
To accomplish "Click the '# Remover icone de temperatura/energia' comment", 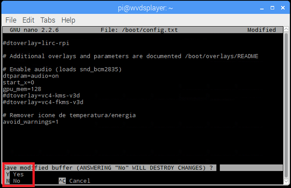I will tap(69, 115).
